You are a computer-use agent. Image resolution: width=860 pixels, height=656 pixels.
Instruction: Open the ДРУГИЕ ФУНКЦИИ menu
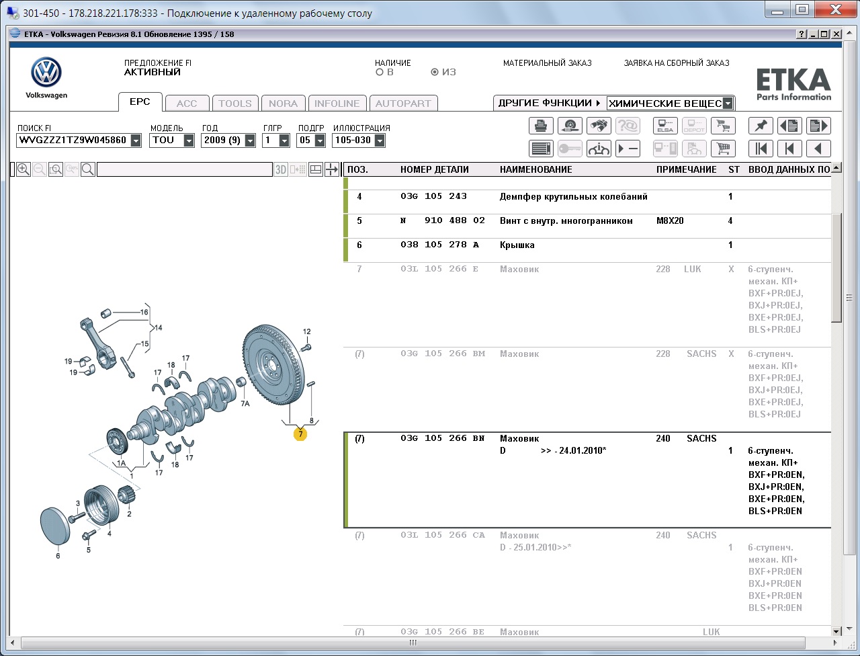coord(549,104)
